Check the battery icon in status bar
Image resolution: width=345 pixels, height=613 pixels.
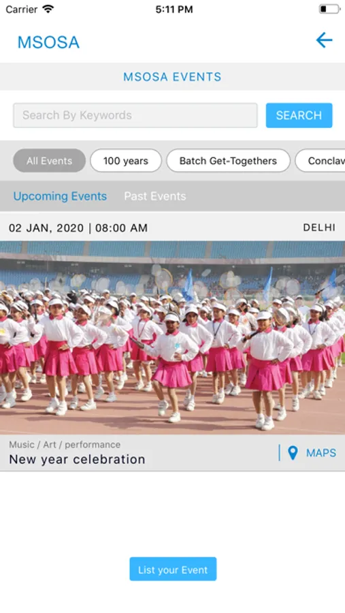329,9
